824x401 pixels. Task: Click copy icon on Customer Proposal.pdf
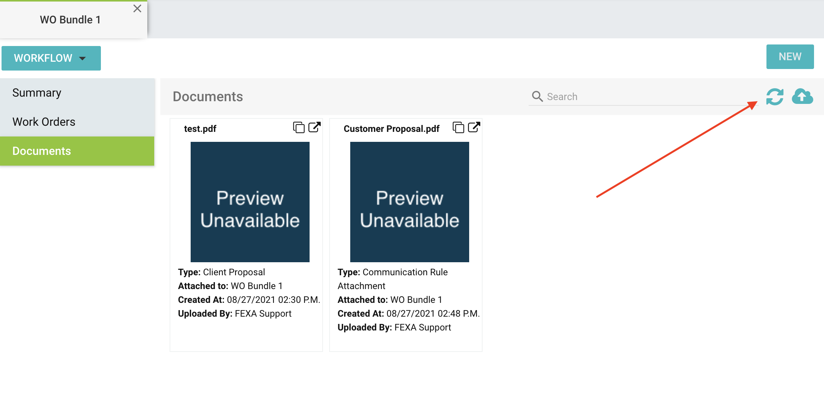(458, 127)
